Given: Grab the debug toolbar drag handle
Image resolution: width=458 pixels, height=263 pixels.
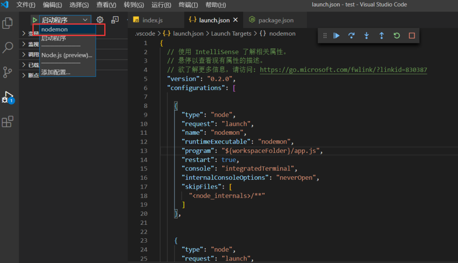Looking at the screenshot, I should click(325, 36).
